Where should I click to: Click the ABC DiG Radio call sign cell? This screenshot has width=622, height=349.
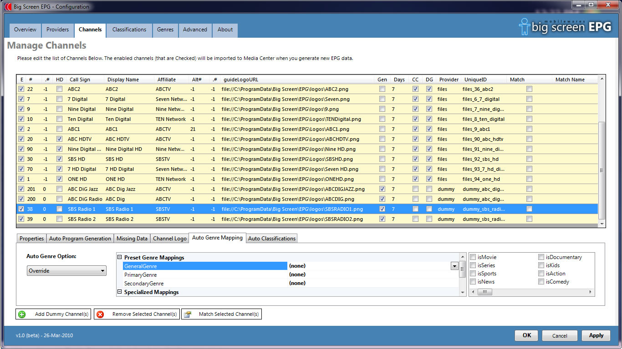(85, 199)
